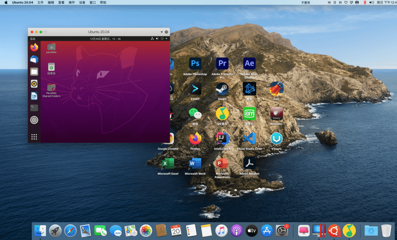Launch Microsoft PowerPoint from desktop
This screenshot has height=240, width=397.
point(222,164)
